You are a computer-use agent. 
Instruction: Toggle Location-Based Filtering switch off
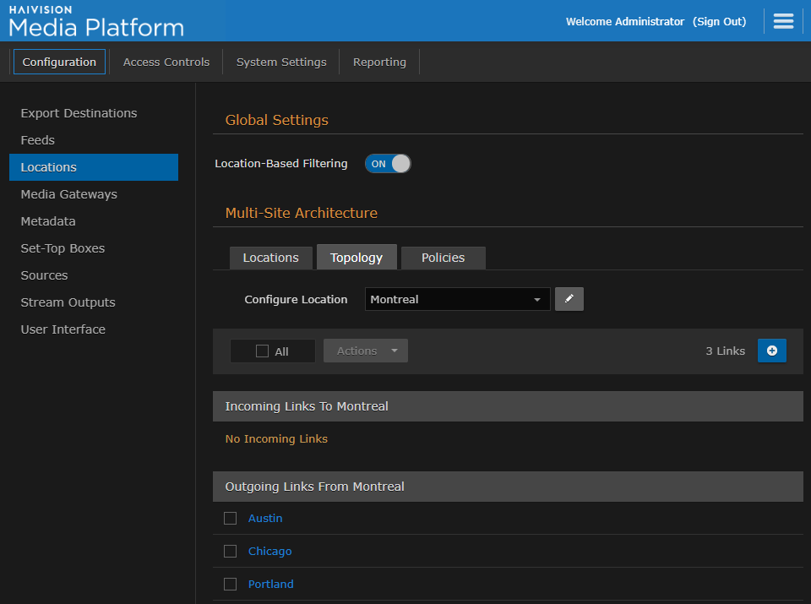[x=388, y=164]
